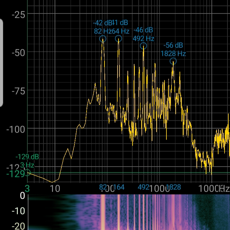
Task: Select the 1828 Hz peak marker circle
Action: (x=173, y=61)
